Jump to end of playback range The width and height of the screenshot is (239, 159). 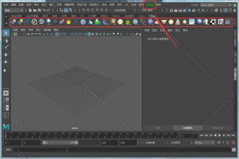(233, 135)
